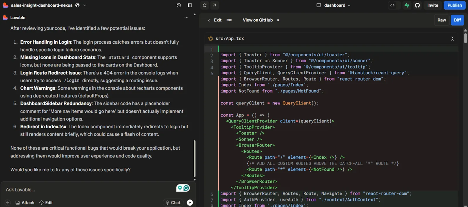Send the message with the up arrow button
The height and width of the screenshot is (207, 468).
tap(190, 203)
